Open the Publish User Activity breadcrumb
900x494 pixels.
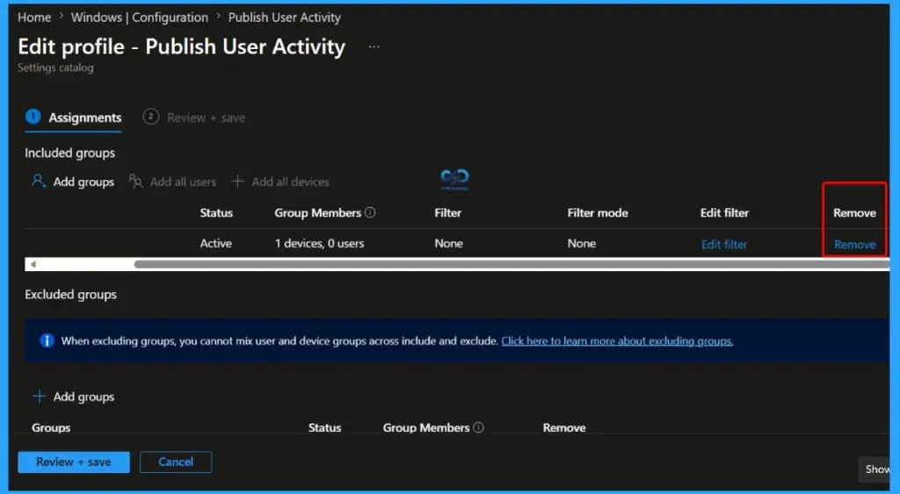click(284, 18)
